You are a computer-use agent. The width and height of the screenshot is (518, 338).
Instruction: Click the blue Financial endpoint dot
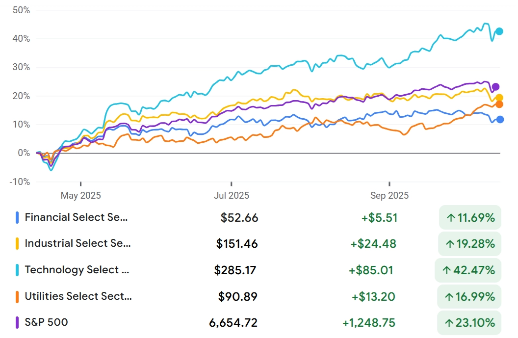(x=500, y=119)
